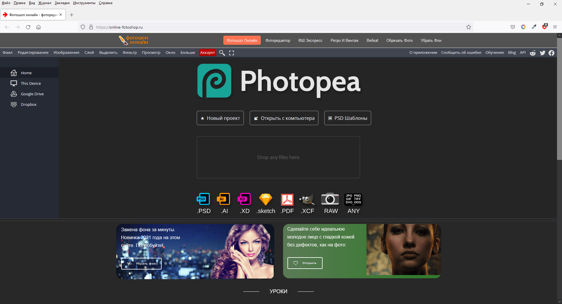Open the Pocket save icon in toolbar
This screenshot has width=562, height=304.
[513, 27]
